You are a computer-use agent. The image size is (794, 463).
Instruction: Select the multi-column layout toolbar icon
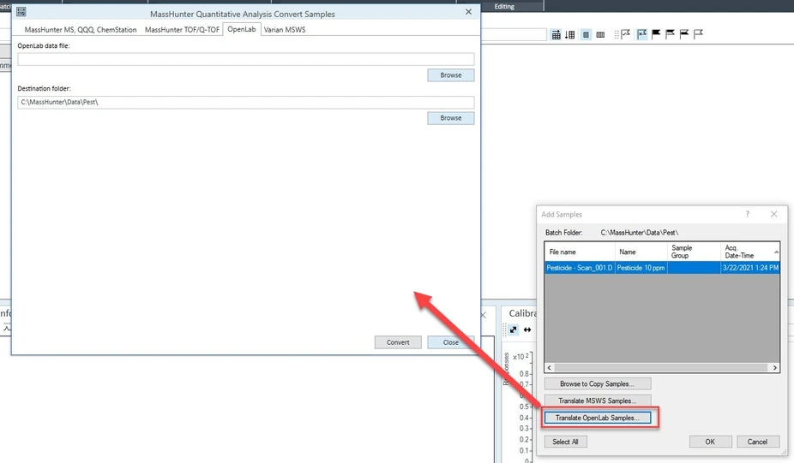(x=600, y=34)
